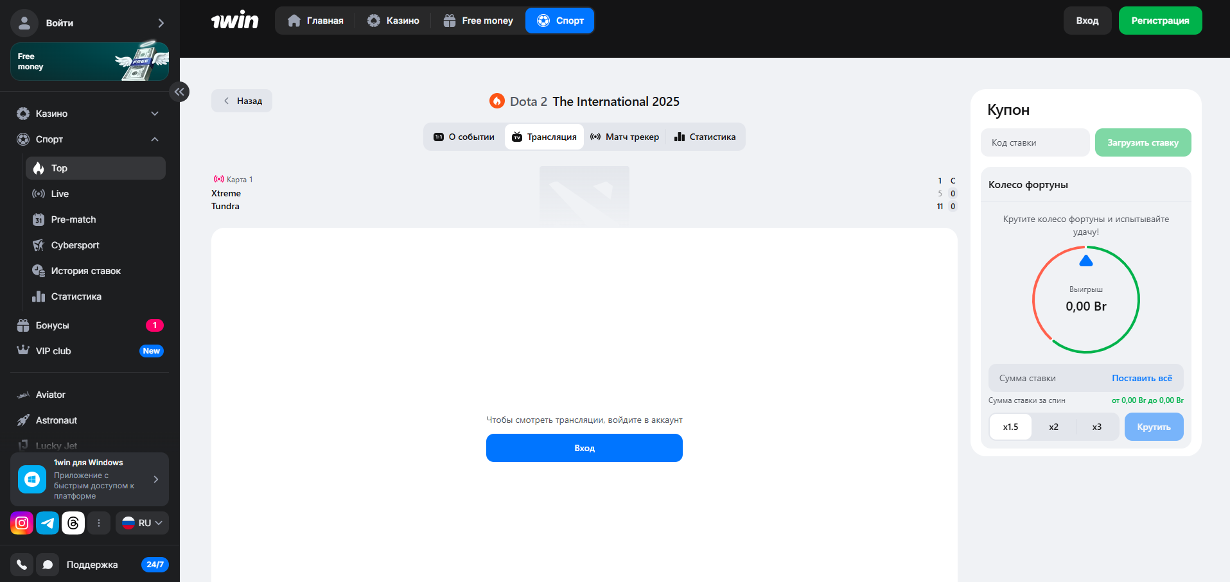This screenshot has height=582, width=1230.
Task: Open the Free money banner
Action: click(89, 62)
